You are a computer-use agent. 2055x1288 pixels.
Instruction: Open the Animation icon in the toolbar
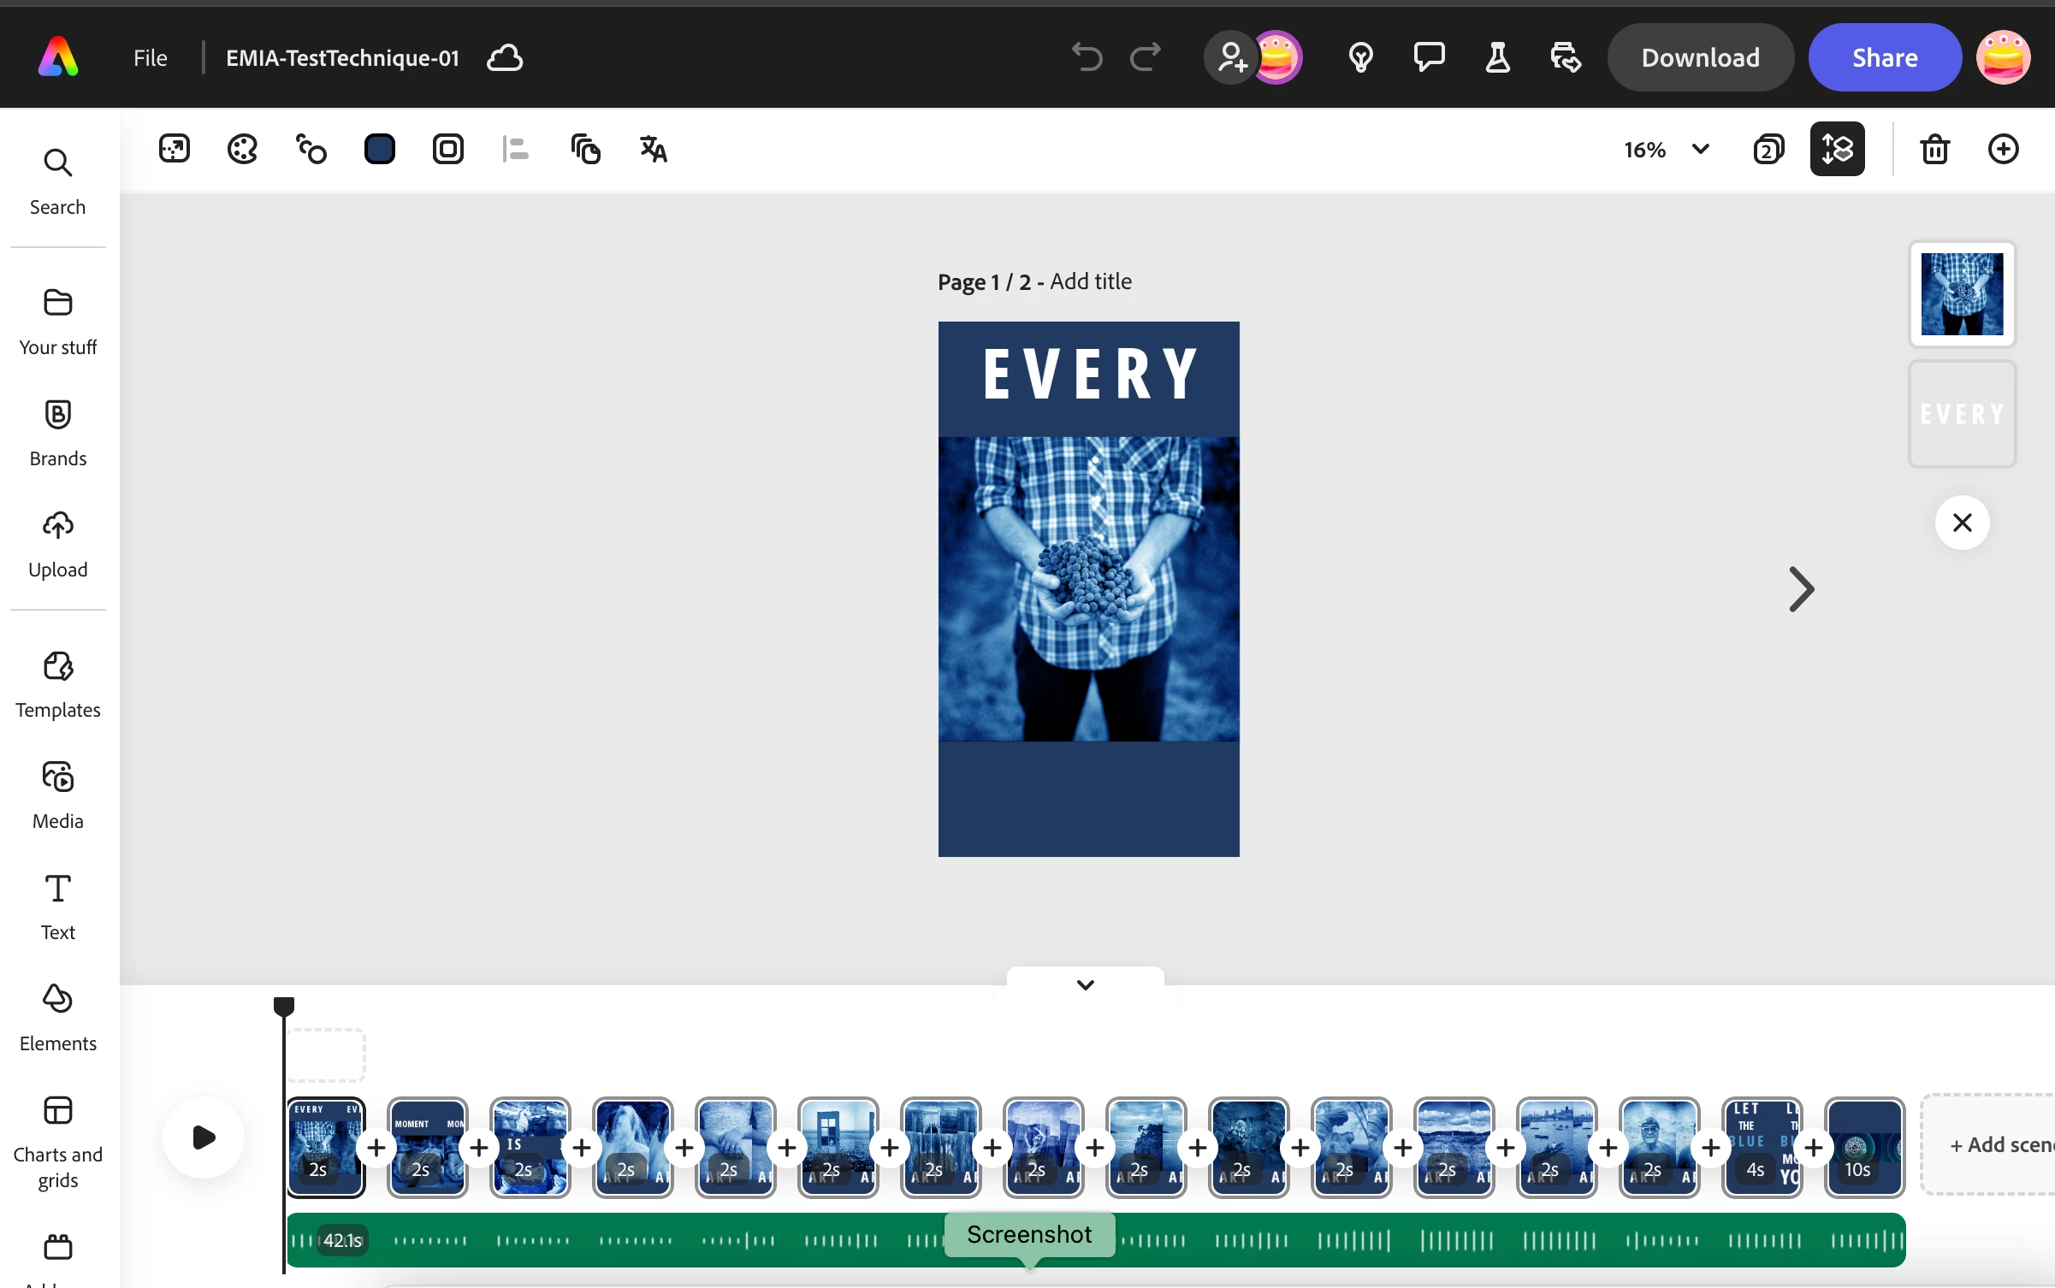311,150
